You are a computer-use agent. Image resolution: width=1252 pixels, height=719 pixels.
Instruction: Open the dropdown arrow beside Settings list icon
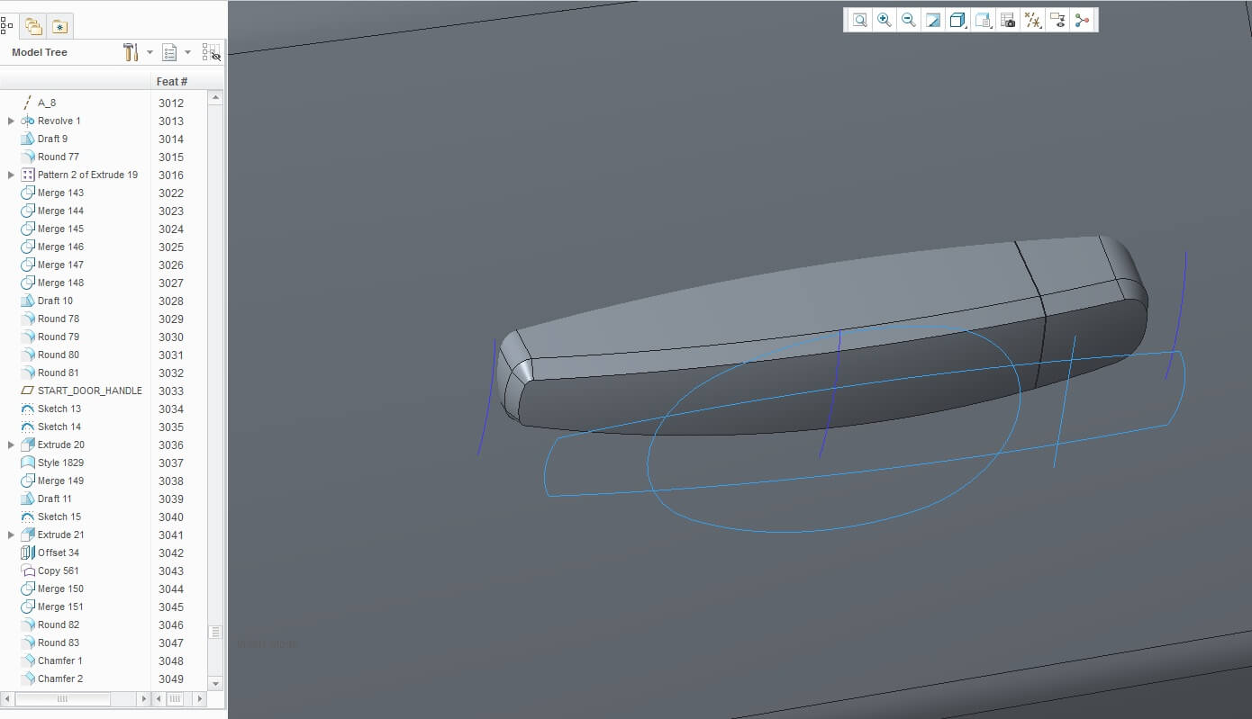[187, 52]
